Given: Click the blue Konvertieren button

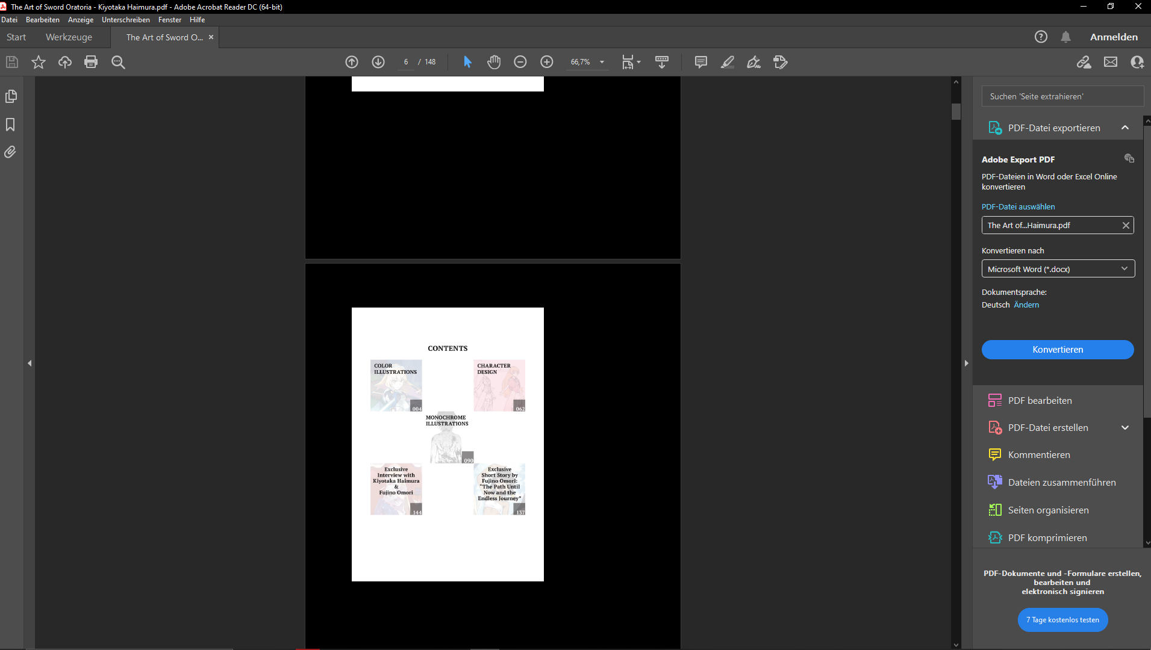Looking at the screenshot, I should pyautogui.click(x=1058, y=350).
